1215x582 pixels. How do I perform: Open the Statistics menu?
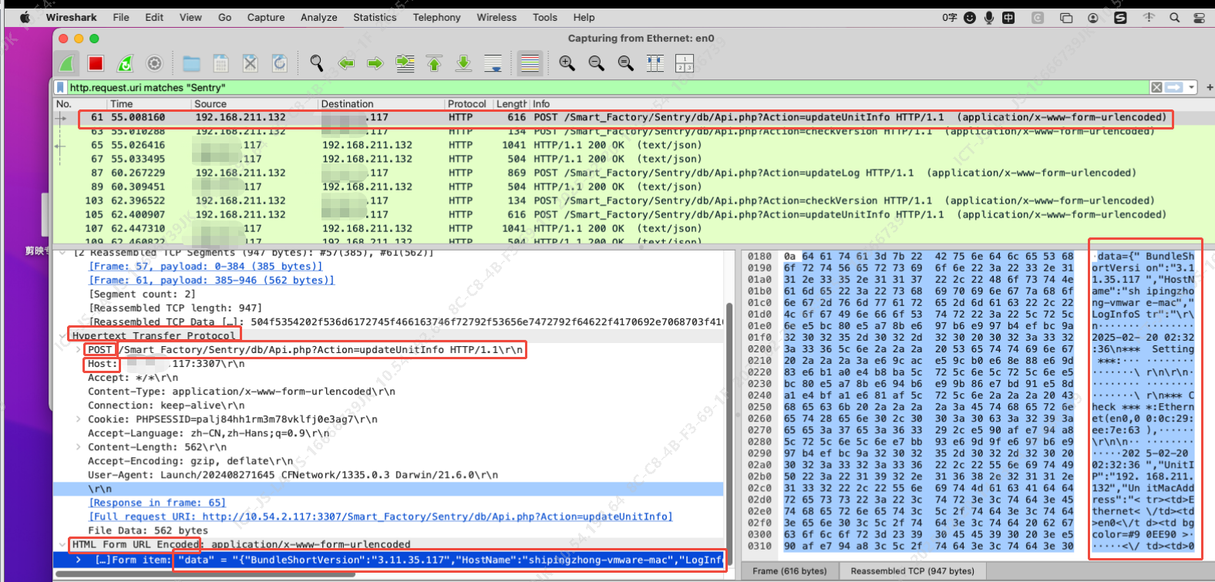pos(375,17)
